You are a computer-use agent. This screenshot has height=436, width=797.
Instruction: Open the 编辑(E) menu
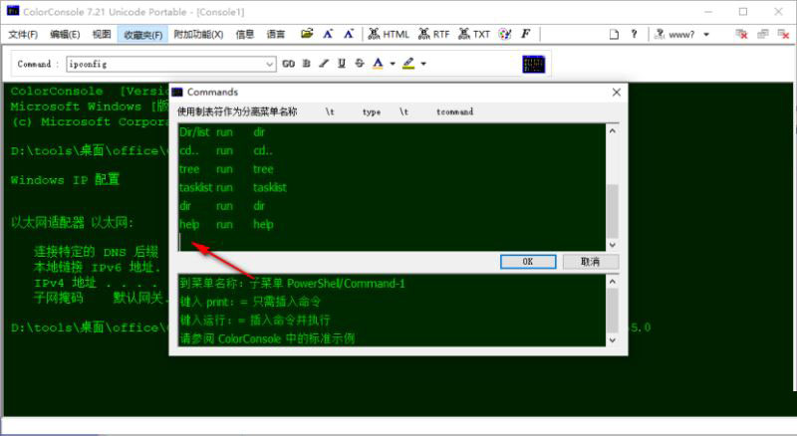[65, 35]
